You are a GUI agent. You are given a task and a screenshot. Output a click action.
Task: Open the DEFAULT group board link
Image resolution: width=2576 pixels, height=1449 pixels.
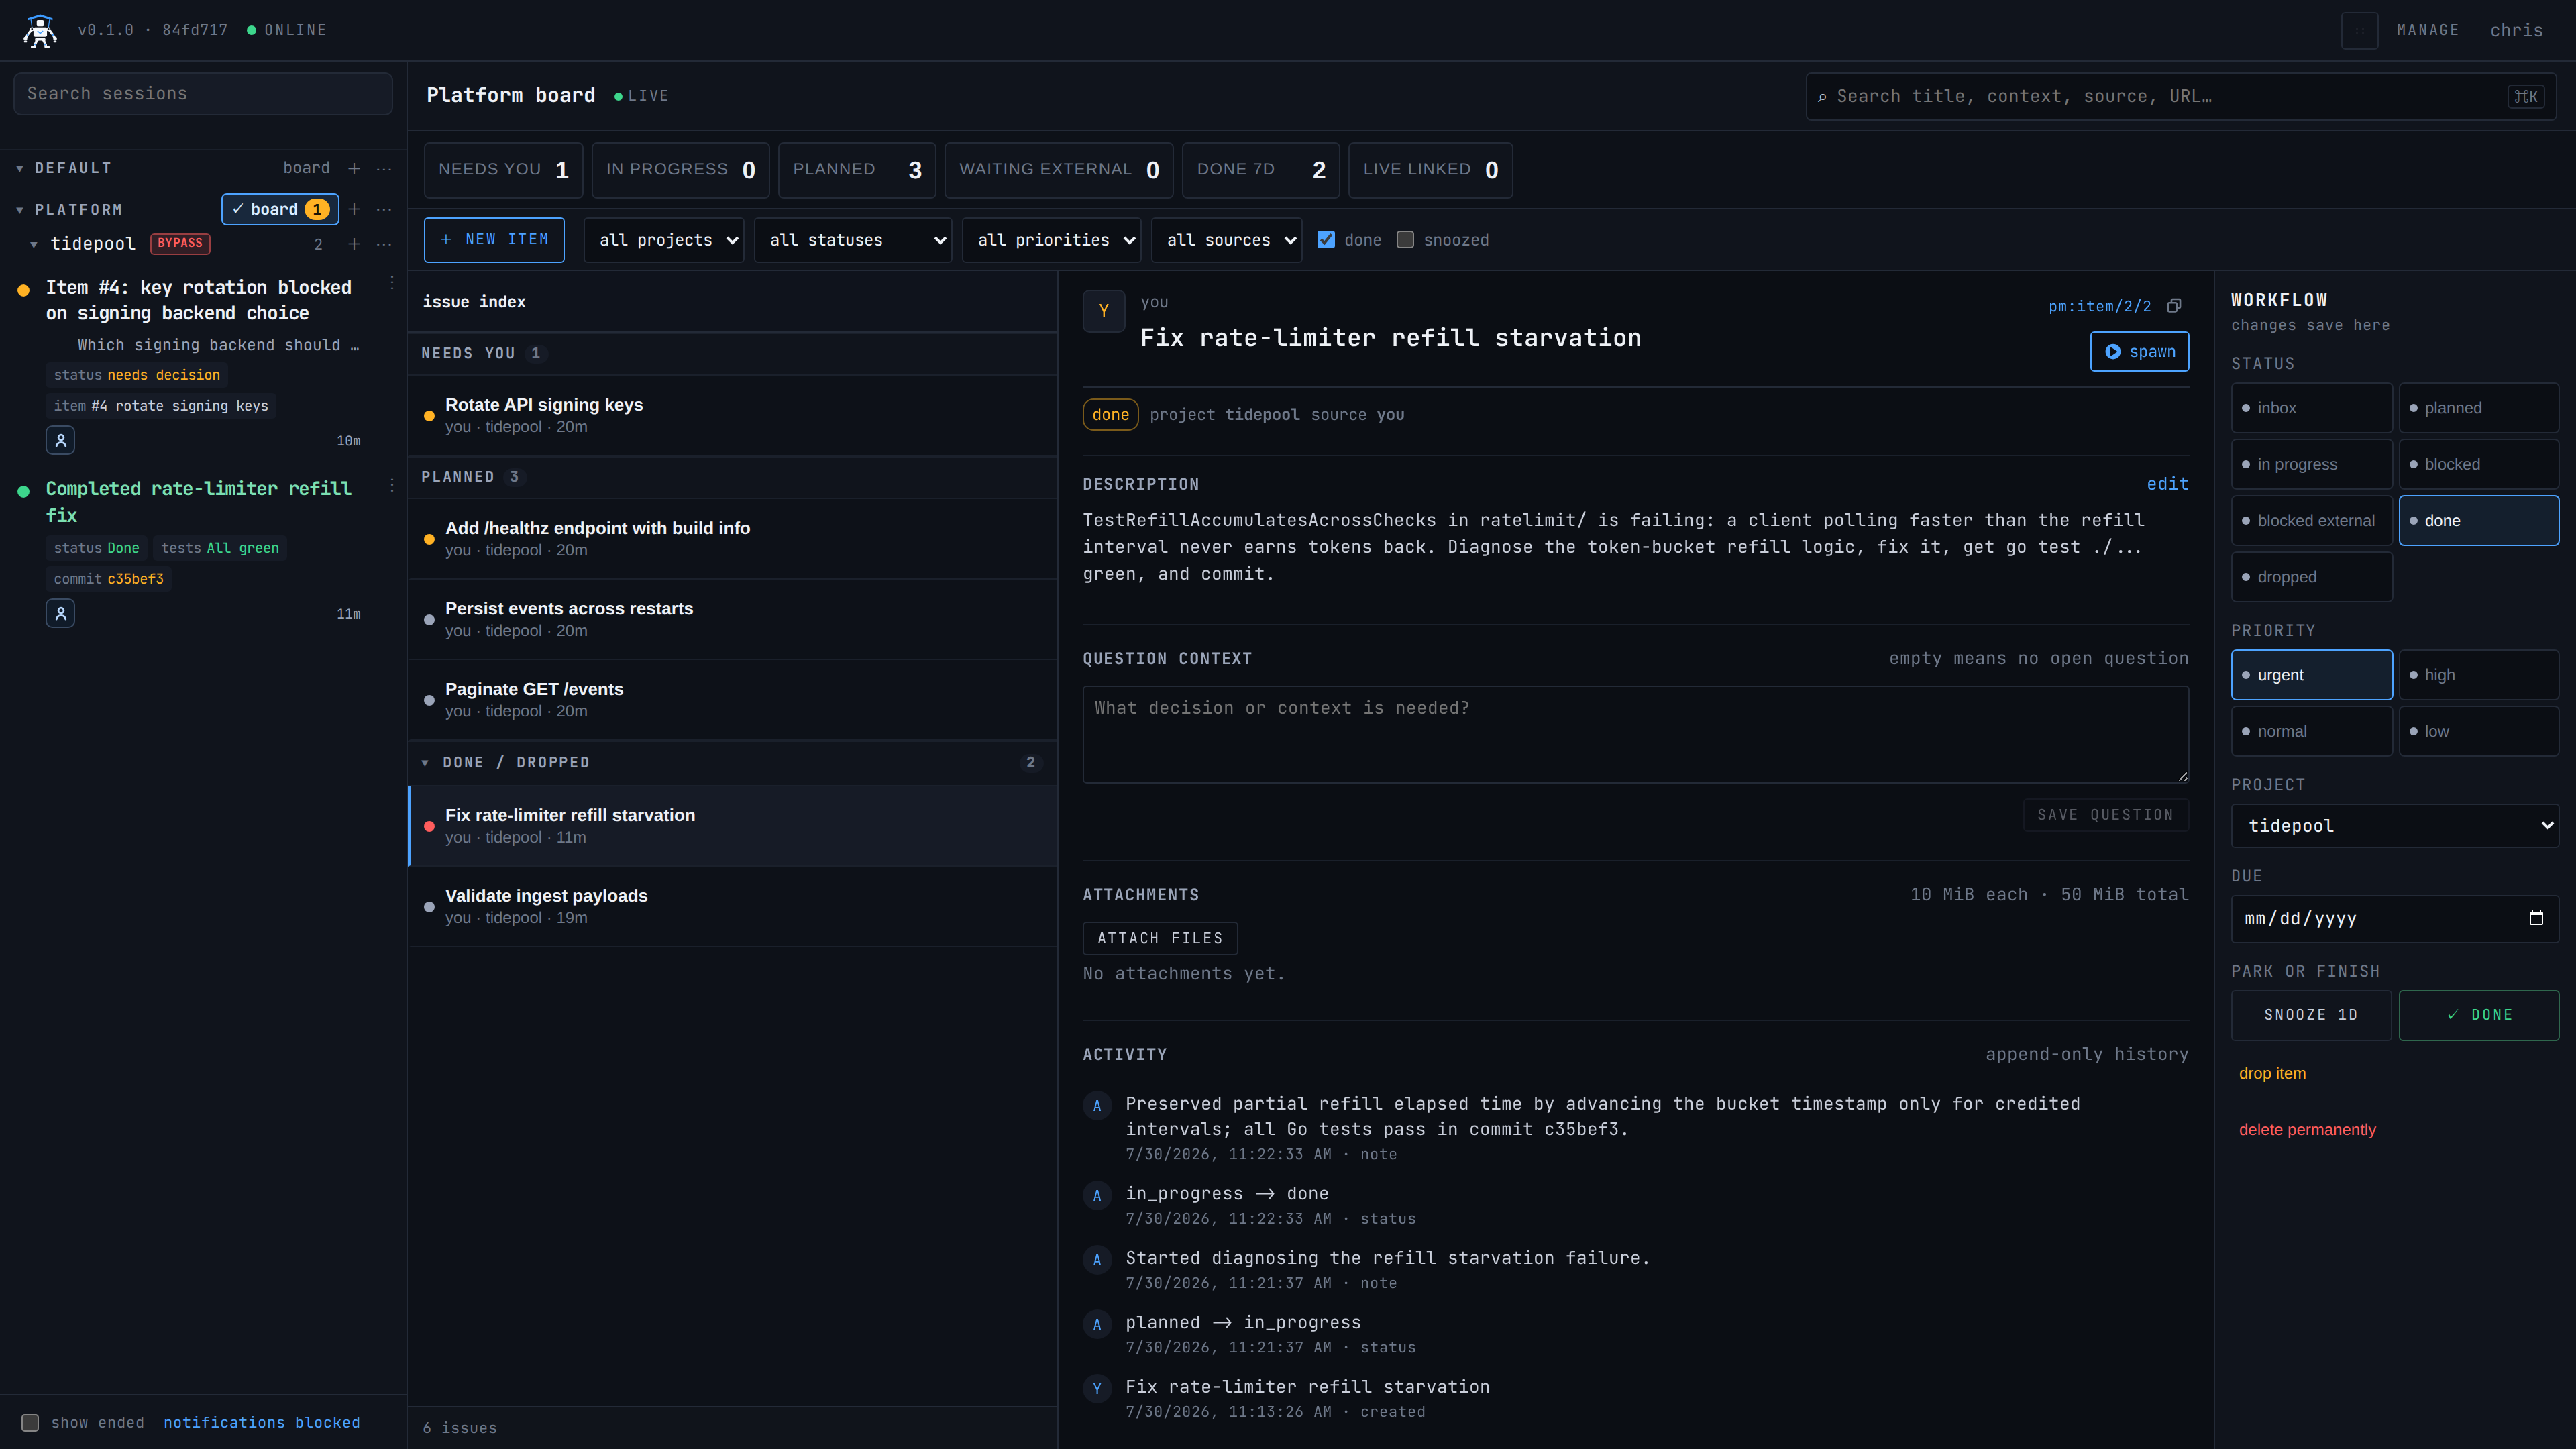tap(306, 168)
